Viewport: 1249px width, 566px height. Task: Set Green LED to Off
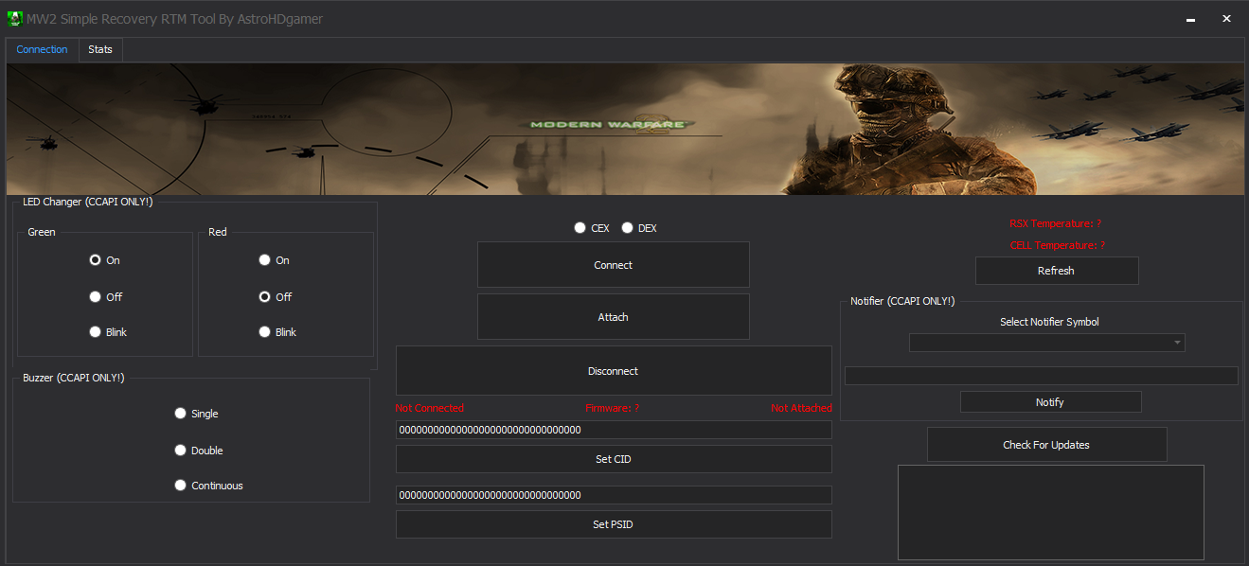105,297
